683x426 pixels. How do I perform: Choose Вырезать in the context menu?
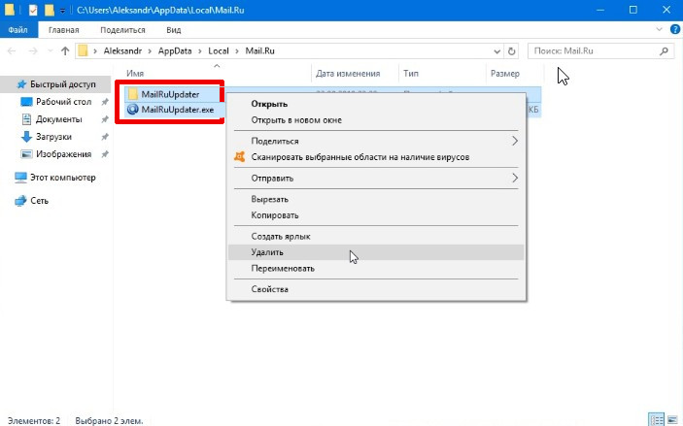(x=376, y=199)
